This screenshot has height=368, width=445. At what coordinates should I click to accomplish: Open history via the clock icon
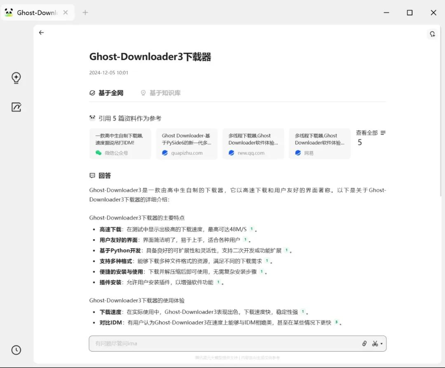pyautogui.click(x=16, y=350)
